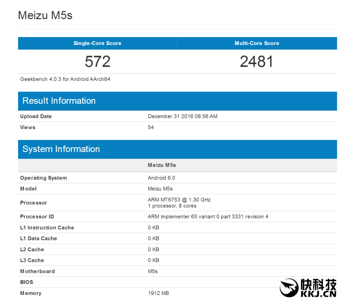The width and height of the screenshot is (340, 301).
Task: Select the Motherboard value 'M5s'
Action: coord(152,272)
